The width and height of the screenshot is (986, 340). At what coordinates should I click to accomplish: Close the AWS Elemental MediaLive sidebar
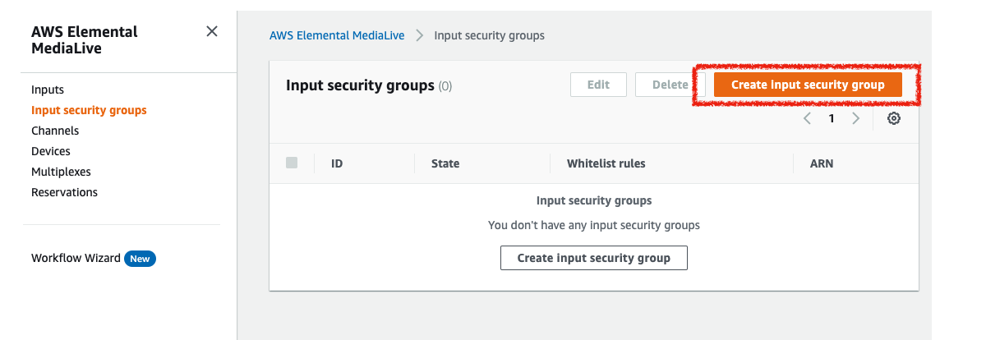[x=212, y=31]
